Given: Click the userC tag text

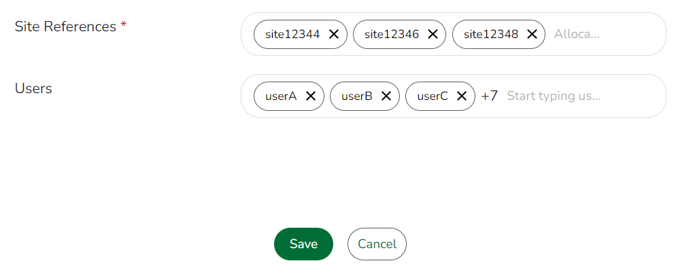Looking at the screenshot, I should tap(433, 96).
